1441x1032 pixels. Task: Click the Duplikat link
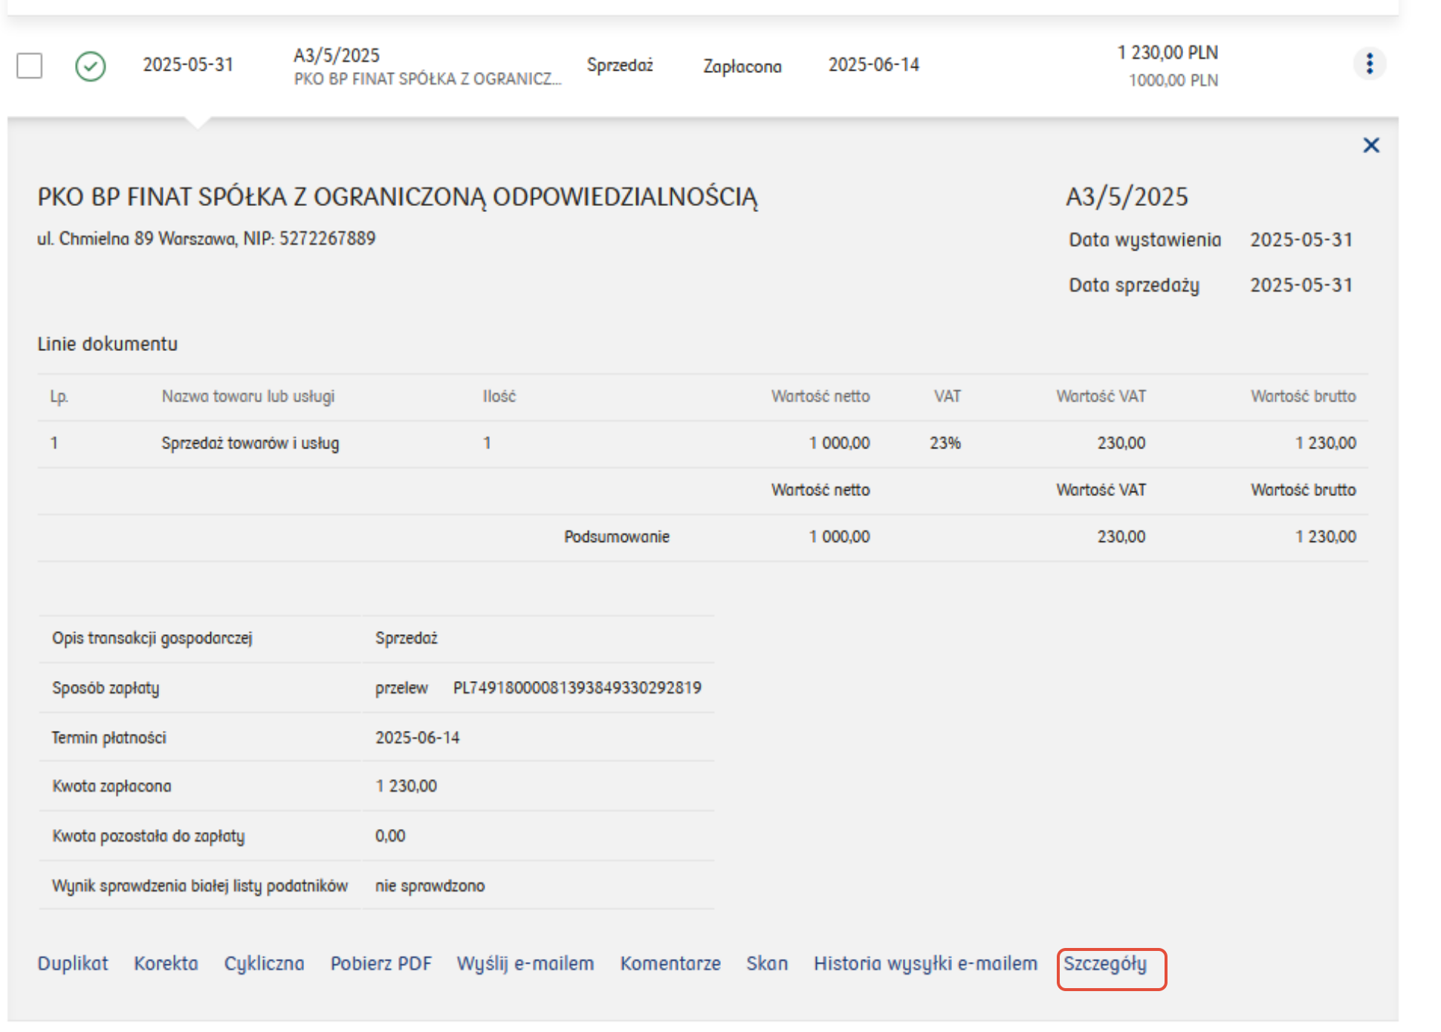73,964
